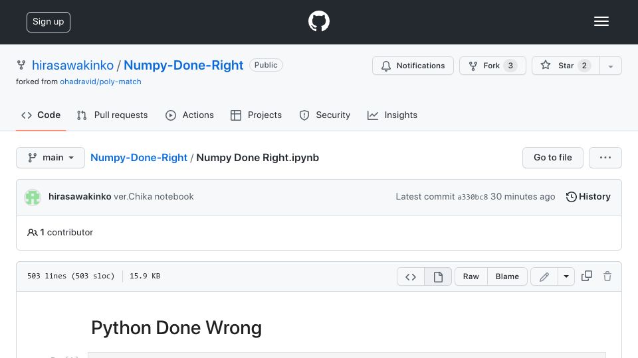Open the main branch selector dropdown
Screen dimensions: 638x358
(51, 158)
